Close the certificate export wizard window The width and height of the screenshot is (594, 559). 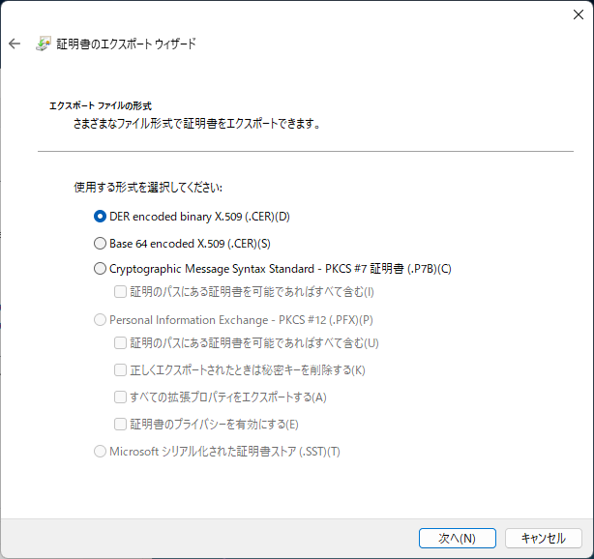(579, 15)
